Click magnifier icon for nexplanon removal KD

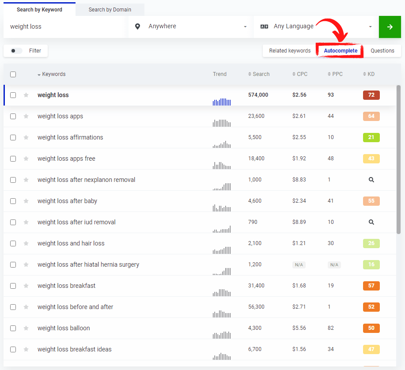(x=371, y=180)
